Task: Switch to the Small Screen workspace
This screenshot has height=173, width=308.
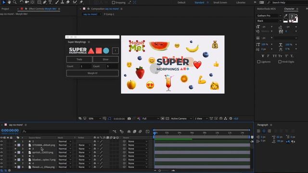Action: click(220, 2)
